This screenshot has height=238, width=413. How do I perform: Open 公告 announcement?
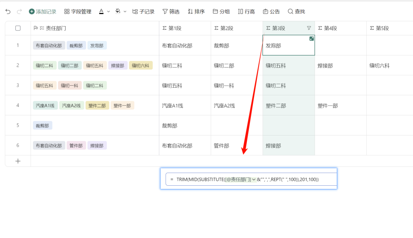(271, 12)
